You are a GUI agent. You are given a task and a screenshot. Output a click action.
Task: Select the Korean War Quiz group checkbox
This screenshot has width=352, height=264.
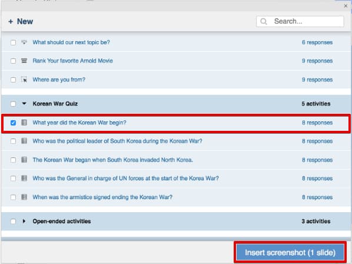coord(14,104)
